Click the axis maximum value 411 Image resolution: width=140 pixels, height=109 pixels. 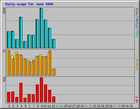pyautogui.click(x=4, y=79)
